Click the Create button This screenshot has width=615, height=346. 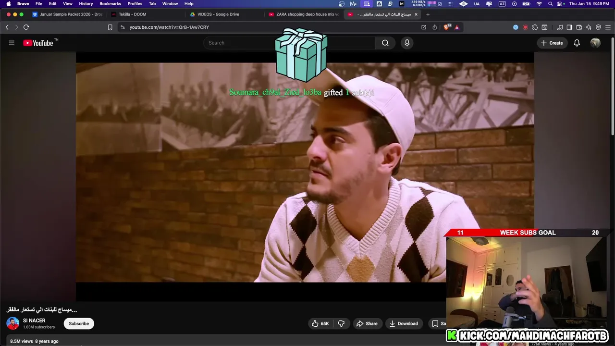[x=552, y=43]
